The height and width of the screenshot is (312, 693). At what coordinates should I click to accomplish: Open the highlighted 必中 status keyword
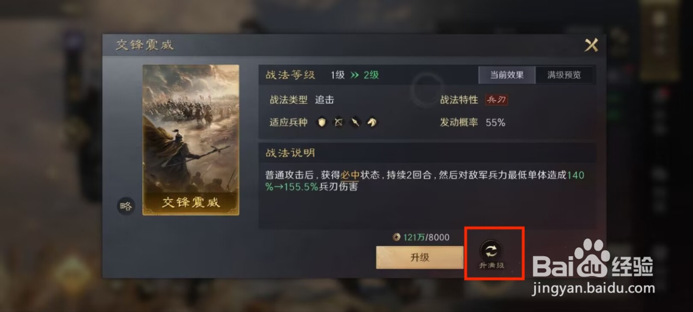[x=350, y=175]
